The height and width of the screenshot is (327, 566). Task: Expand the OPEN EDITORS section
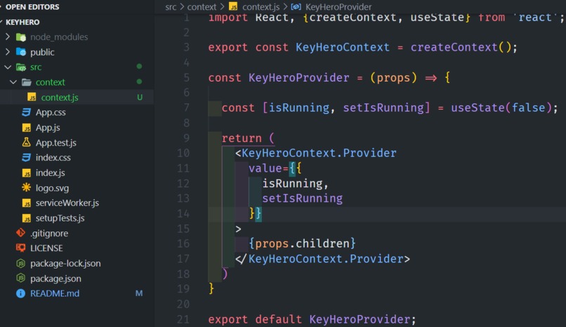1,7
